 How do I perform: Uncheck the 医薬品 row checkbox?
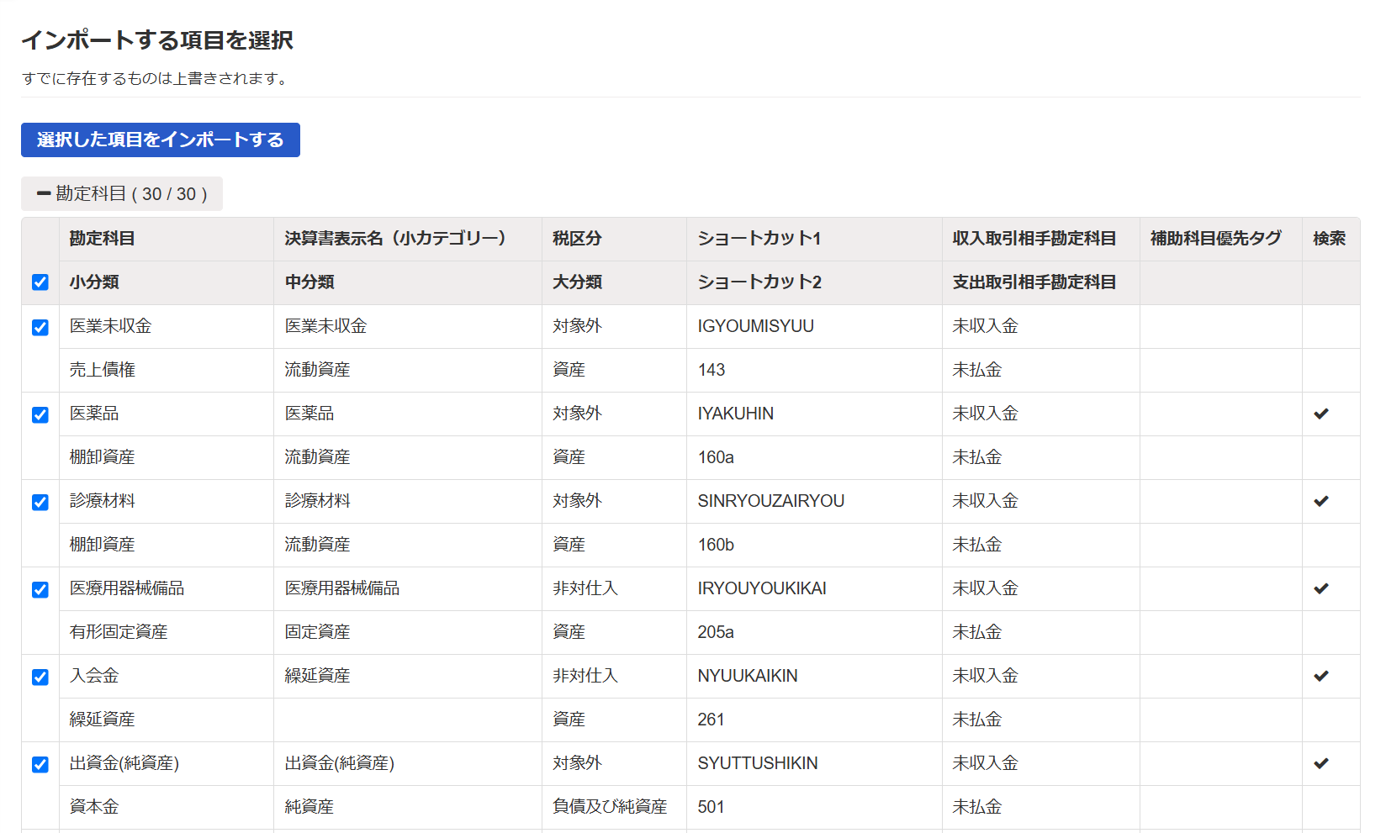pos(40,414)
